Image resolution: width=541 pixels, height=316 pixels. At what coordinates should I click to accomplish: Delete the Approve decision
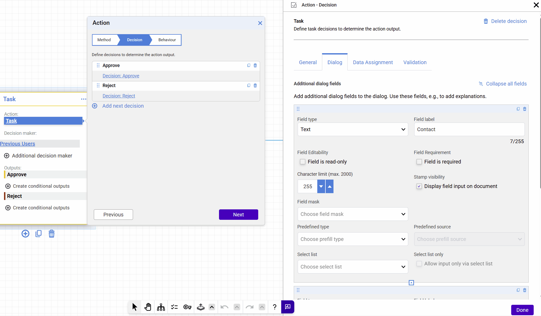pyautogui.click(x=255, y=65)
